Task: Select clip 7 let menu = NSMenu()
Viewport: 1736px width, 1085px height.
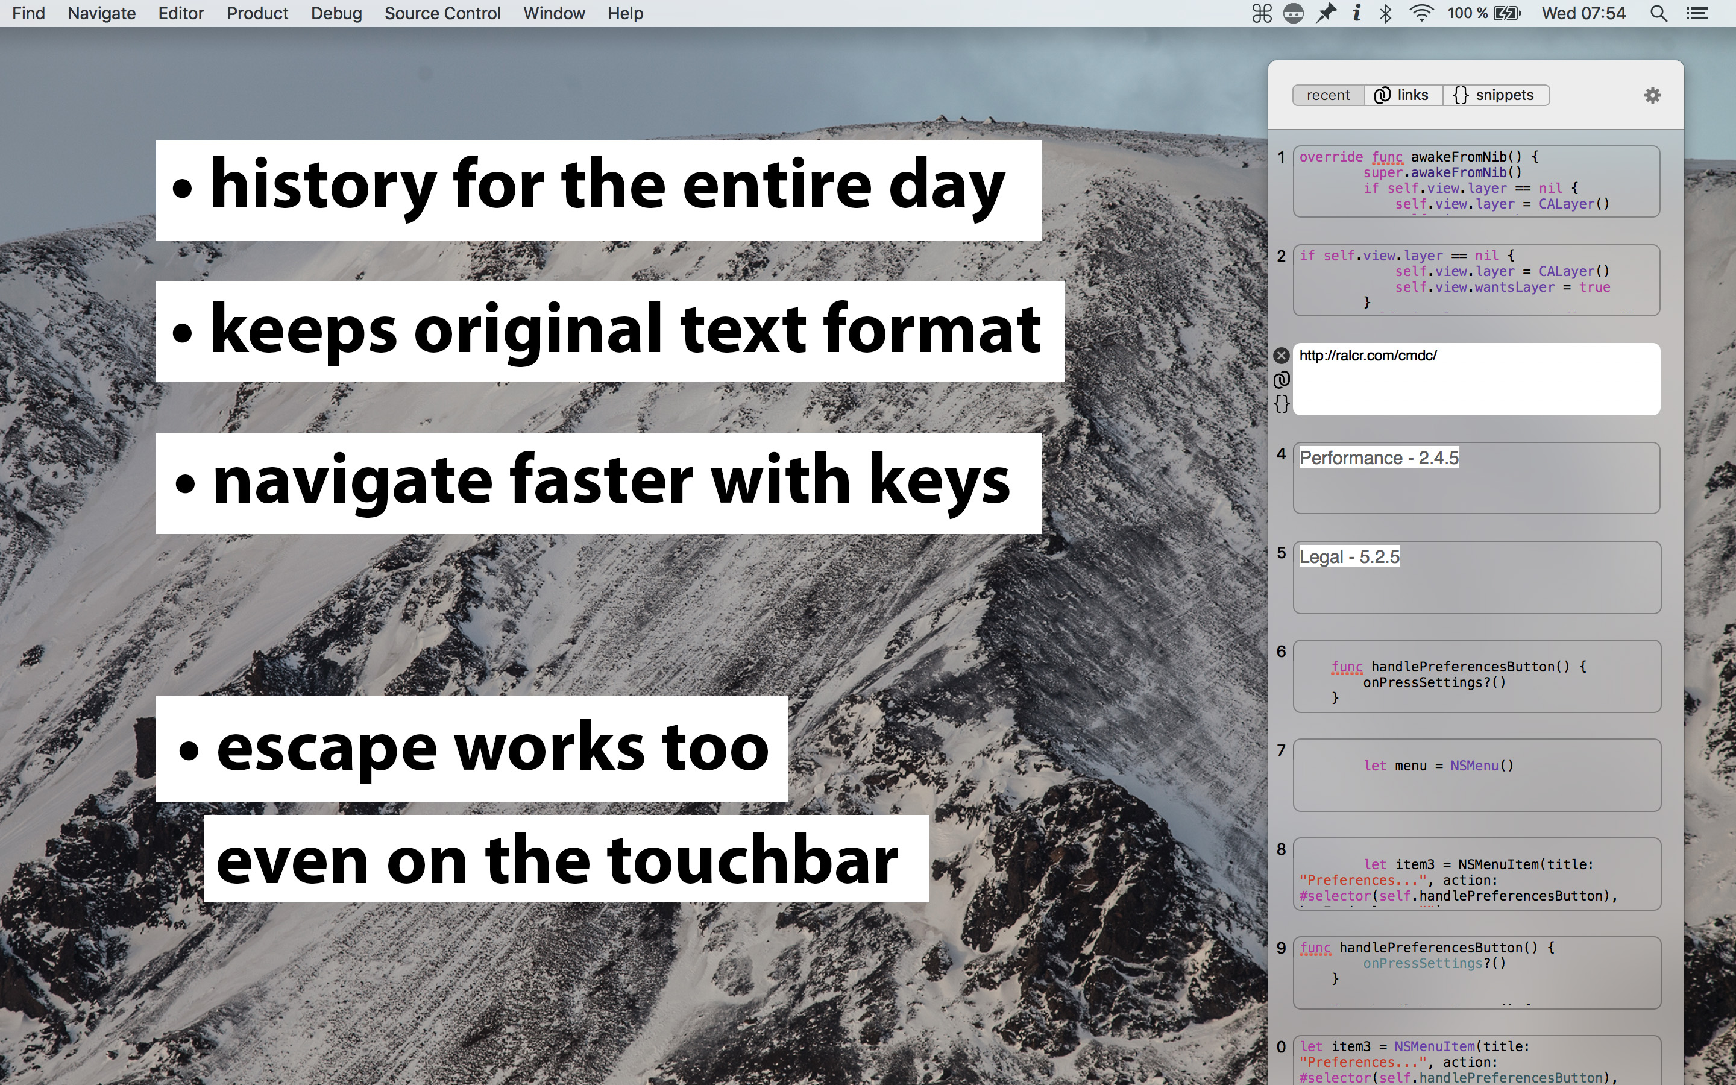Action: click(x=1476, y=775)
